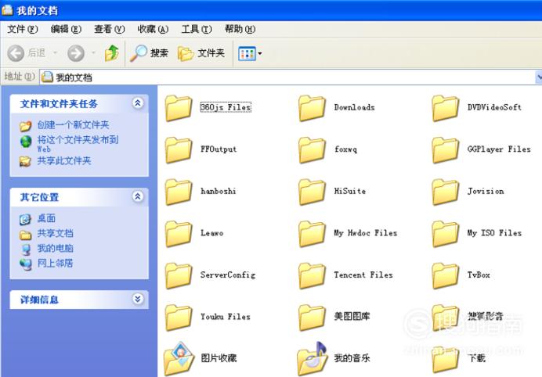Toggle the 文件夹 folders pane
Image resolution: width=542 pixels, height=377 pixels.
click(x=201, y=53)
